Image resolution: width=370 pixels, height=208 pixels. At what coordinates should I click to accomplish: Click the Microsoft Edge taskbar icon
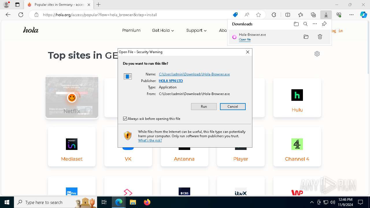point(119,202)
